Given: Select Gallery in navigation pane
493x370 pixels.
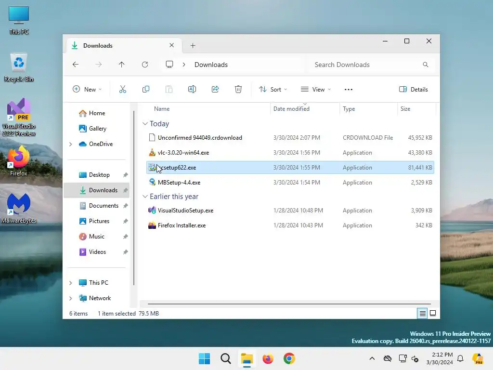Looking at the screenshot, I should 97,128.
